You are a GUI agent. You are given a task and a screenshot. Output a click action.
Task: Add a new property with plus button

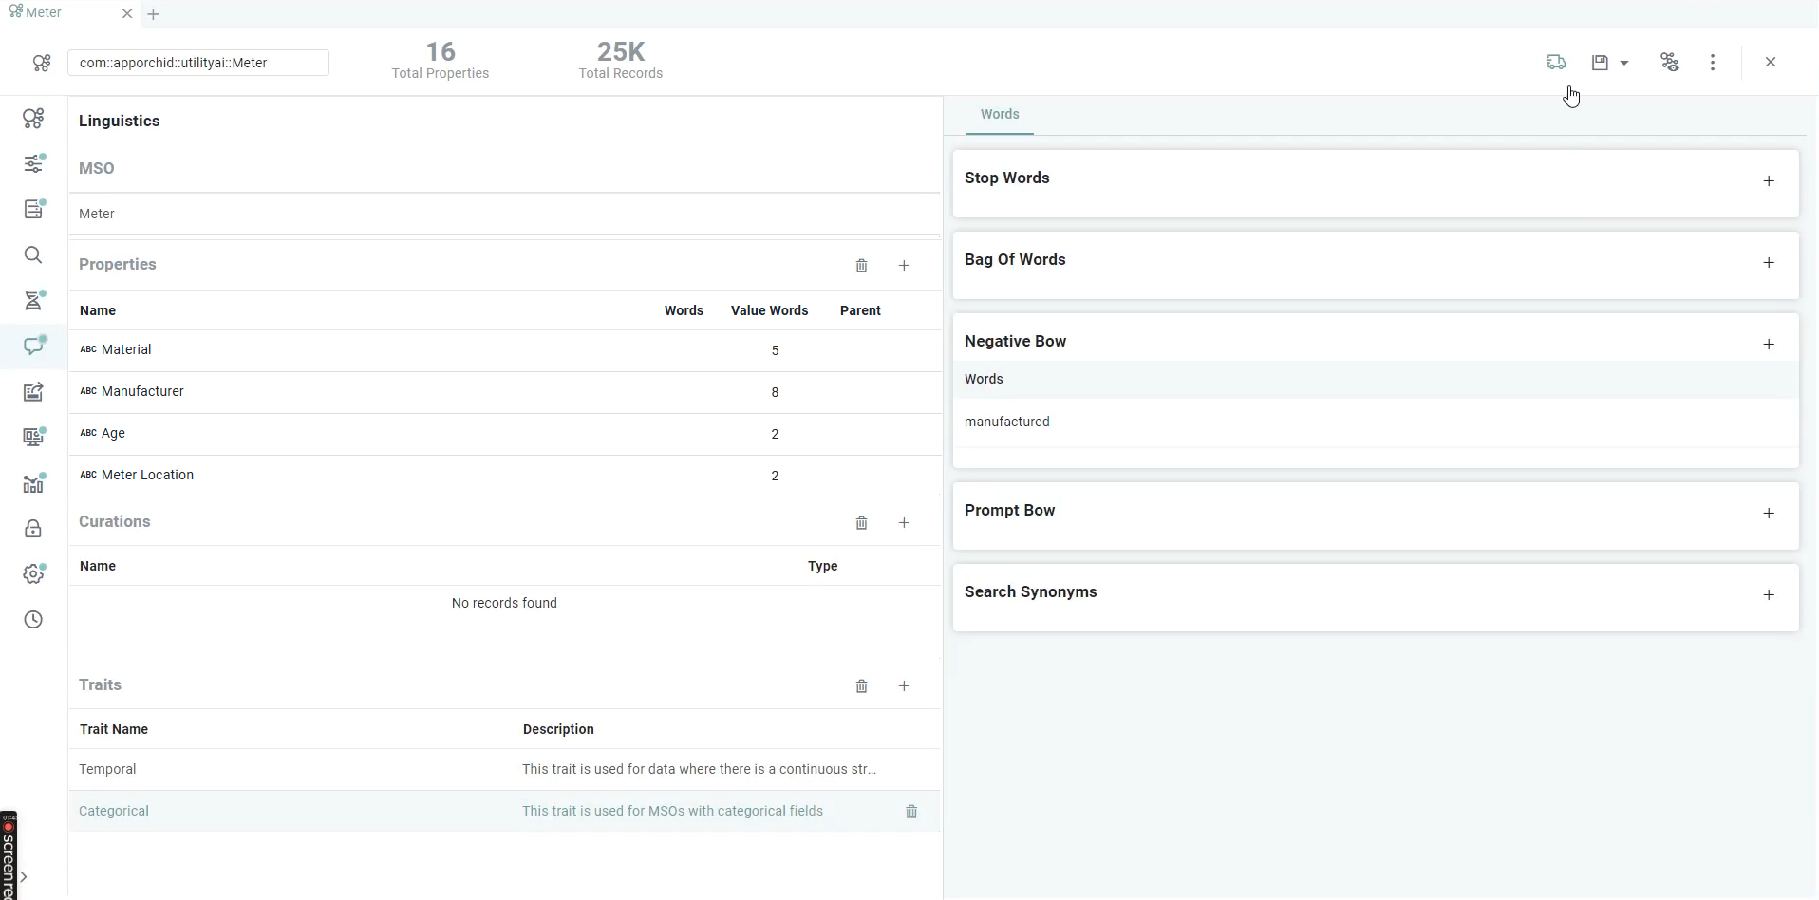(904, 266)
